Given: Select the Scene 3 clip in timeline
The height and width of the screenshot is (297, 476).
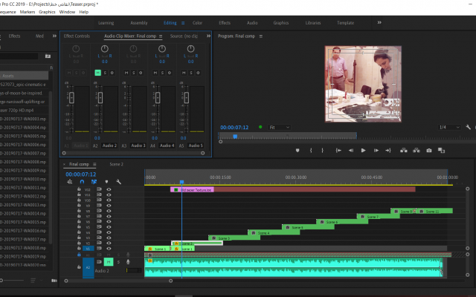Looking at the screenshot, I should (x=234, y=238).
